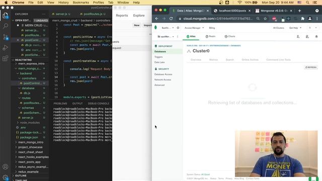Go back in Chrome

(156, 19)
